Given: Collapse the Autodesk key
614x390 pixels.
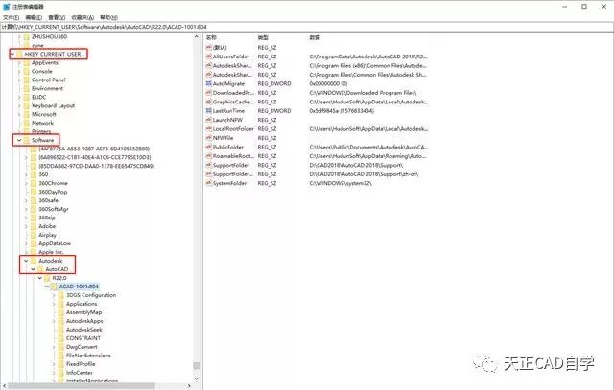Looking at the screenshot, I should [x=26, y=261].
